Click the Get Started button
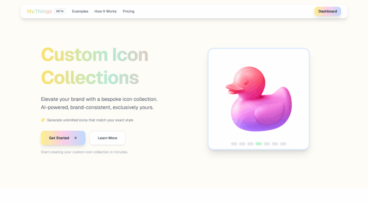Viewport: 368px width, 202px height. click(63, 138)
